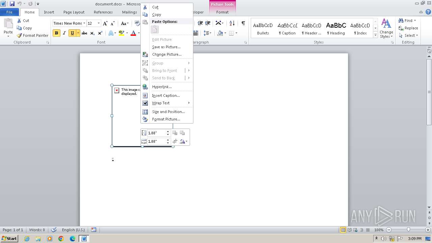This screenshot has height=243, width=432.
Task: Select Hyperlink in the context menu
Action: tap(167, 87)
